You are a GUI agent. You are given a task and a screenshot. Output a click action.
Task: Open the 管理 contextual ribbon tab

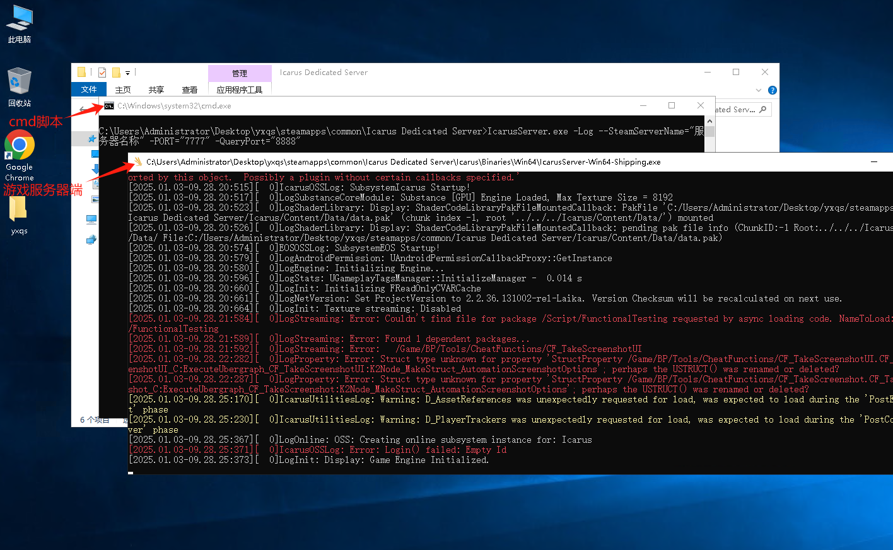tap(240, 73)
